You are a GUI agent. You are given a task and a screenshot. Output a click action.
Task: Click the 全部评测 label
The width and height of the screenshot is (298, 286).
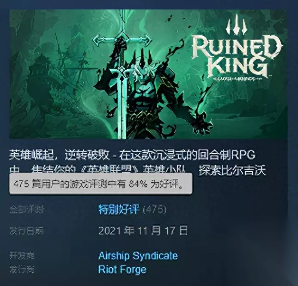pos(27,210)
